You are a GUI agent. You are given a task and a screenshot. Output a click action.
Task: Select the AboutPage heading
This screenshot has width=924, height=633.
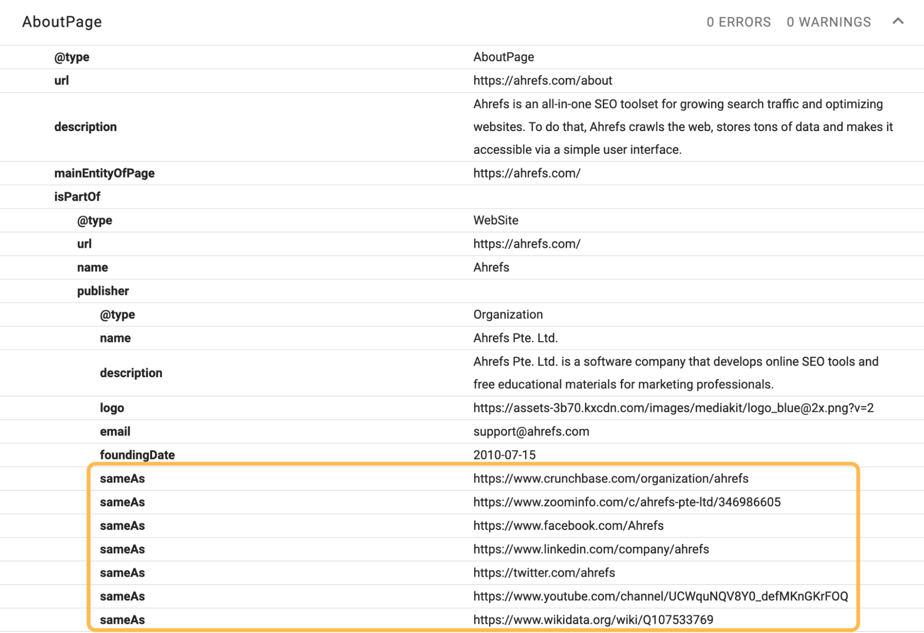pos(62,21)
